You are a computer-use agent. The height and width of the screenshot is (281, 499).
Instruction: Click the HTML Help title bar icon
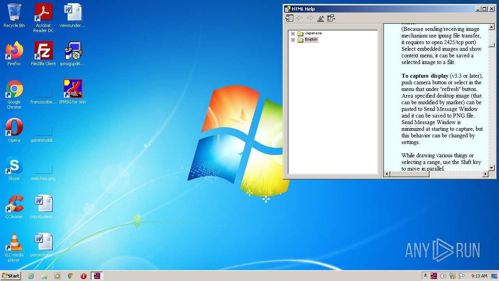click(x=288, y=9)
